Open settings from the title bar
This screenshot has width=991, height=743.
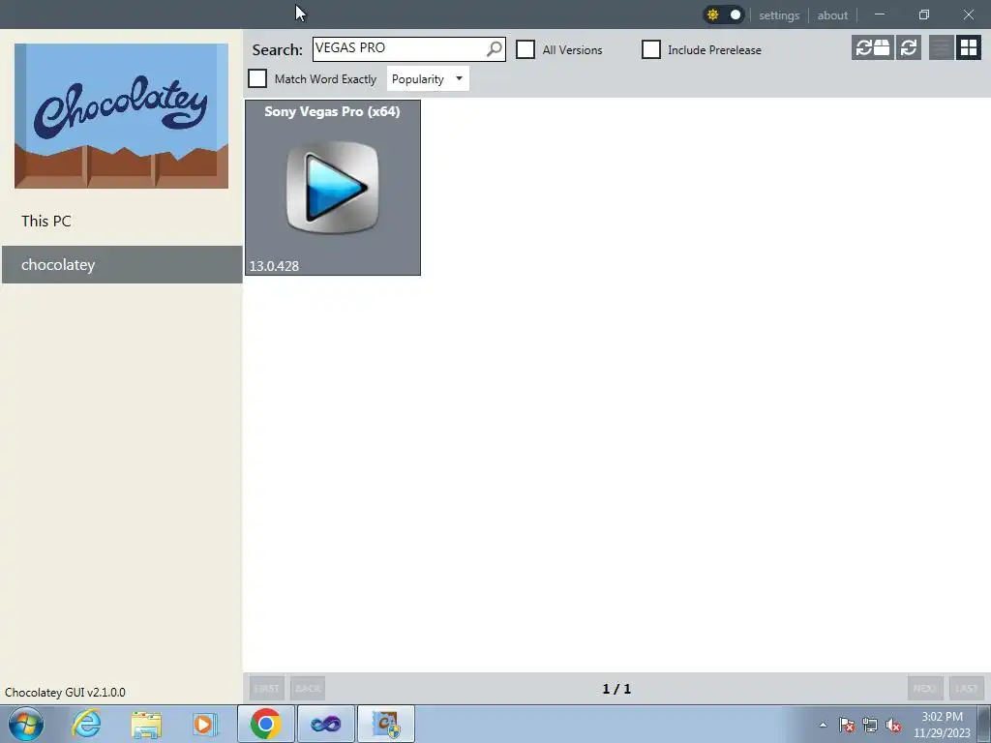(x=779, y=15)
